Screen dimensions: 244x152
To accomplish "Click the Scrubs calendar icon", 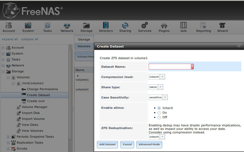I will click(13, 149).
